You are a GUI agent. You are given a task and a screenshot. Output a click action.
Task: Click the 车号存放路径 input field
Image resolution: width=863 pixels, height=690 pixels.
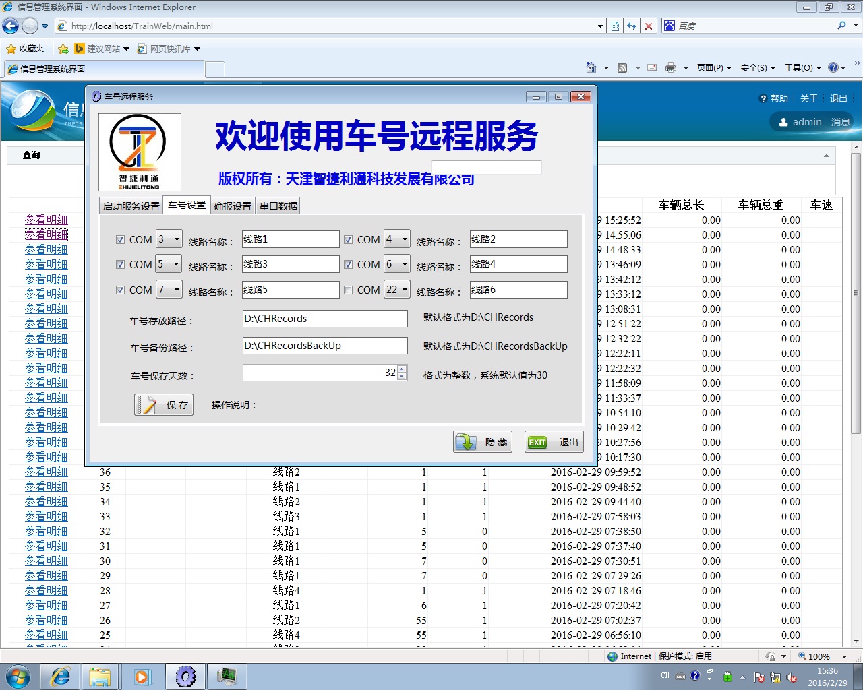click(325, 319)
